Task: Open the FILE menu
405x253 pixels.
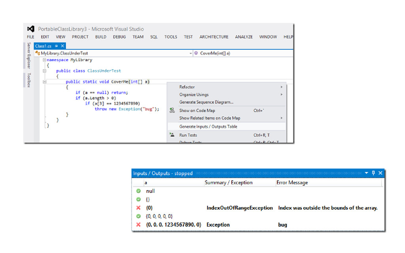Action: point(30,37)
